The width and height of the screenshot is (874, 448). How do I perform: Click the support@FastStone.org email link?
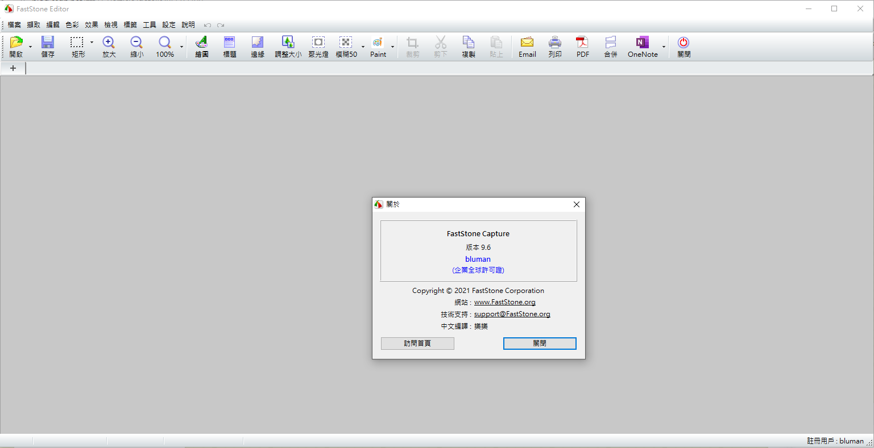tap(512, 314)
